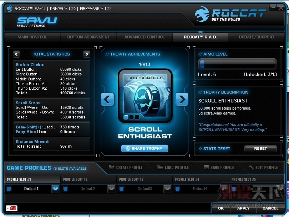
Task: Select Profile Slot #5 tab
Action: click(257, 179)
